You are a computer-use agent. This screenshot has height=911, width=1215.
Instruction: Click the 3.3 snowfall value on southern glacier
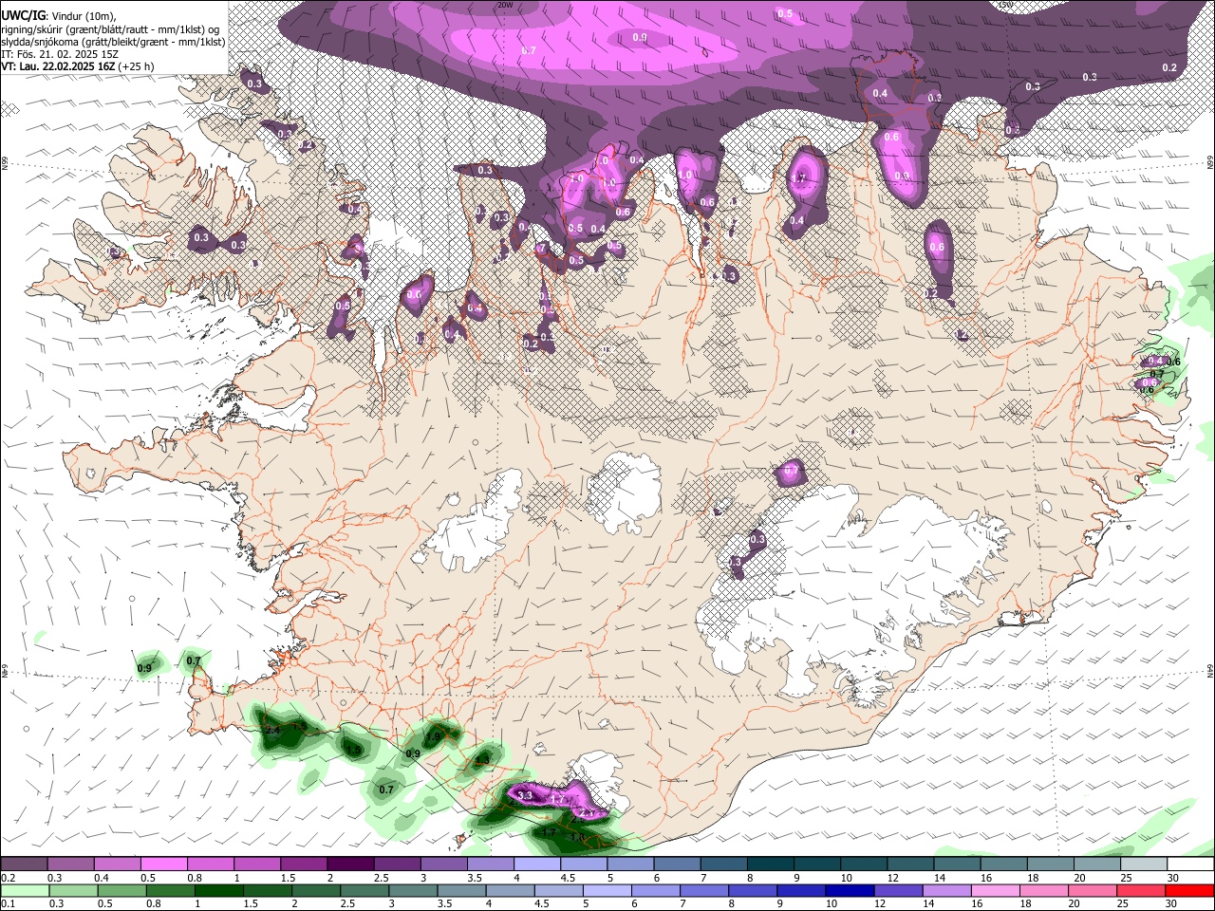[525, 796]
